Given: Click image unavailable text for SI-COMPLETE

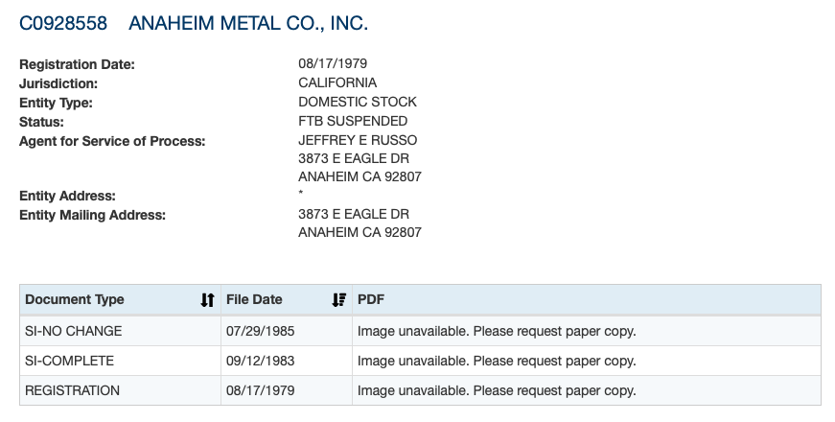Looking at the screenshot, I should point(497,361).
